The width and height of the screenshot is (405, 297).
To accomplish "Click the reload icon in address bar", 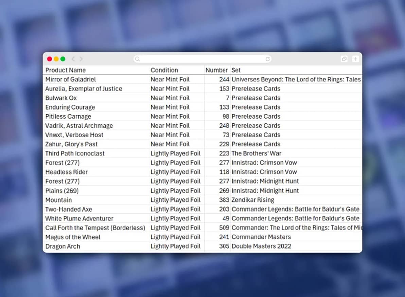I will [268, 59].
